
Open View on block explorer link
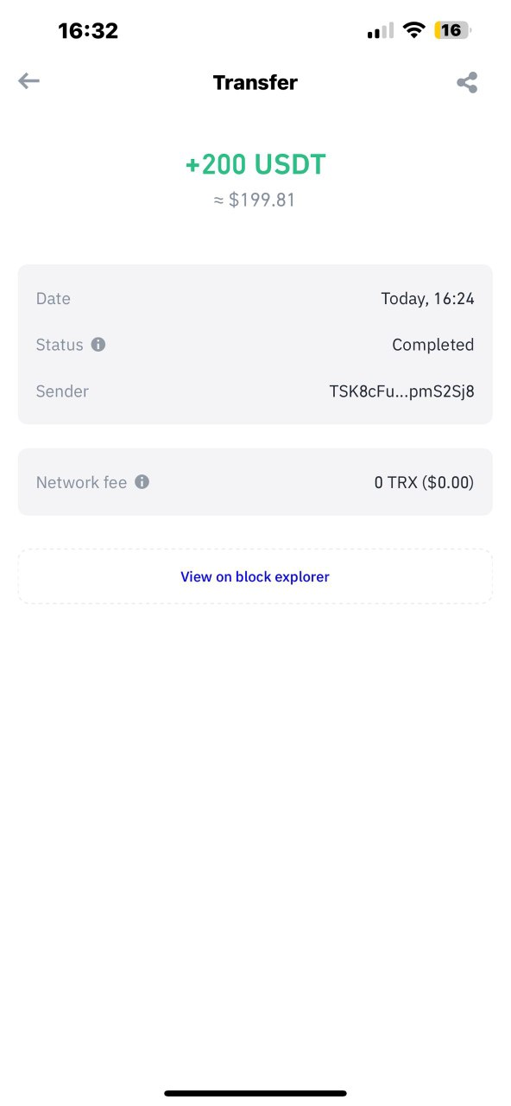coord(255,576)
